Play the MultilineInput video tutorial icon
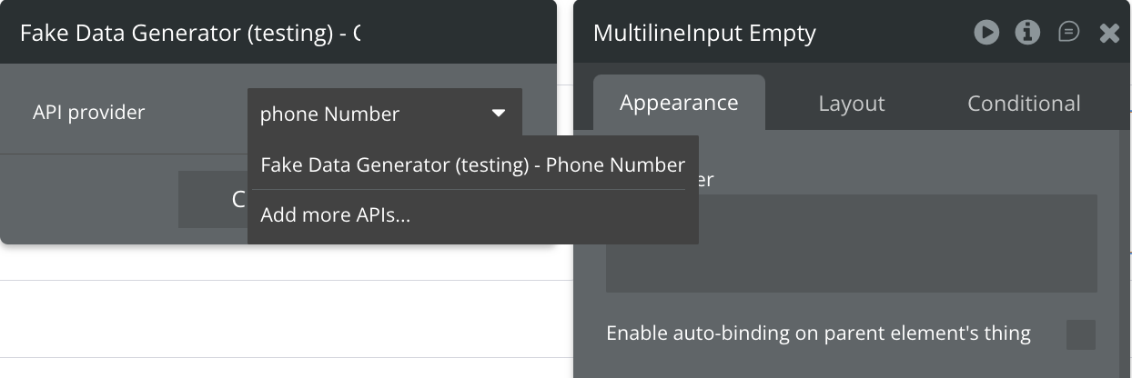 (986, 33)
